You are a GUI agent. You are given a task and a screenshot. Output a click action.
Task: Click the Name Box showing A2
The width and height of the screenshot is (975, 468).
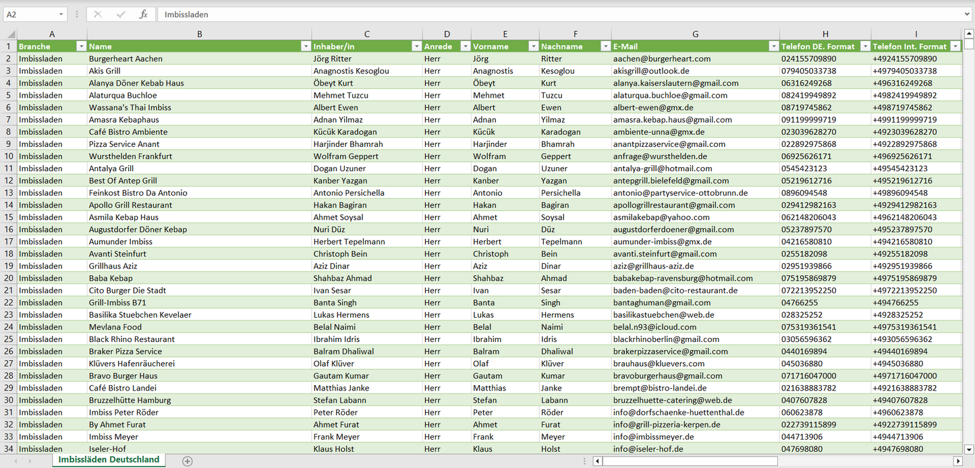pos(29,14)
